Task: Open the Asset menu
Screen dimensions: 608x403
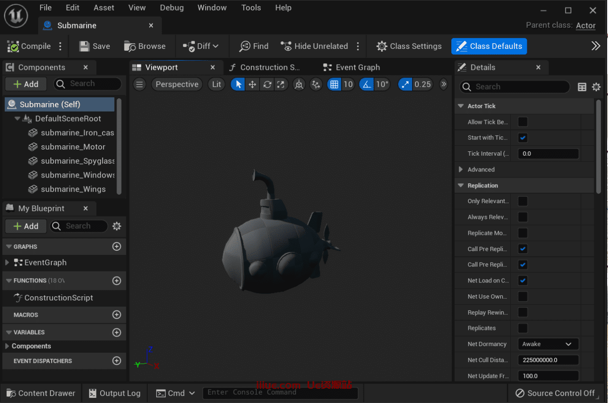Action: point(104,8)
